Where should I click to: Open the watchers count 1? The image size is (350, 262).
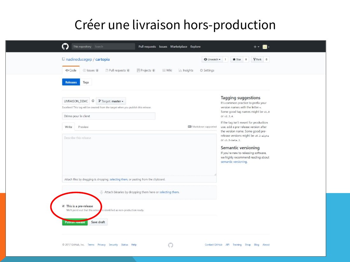[225, 59]
